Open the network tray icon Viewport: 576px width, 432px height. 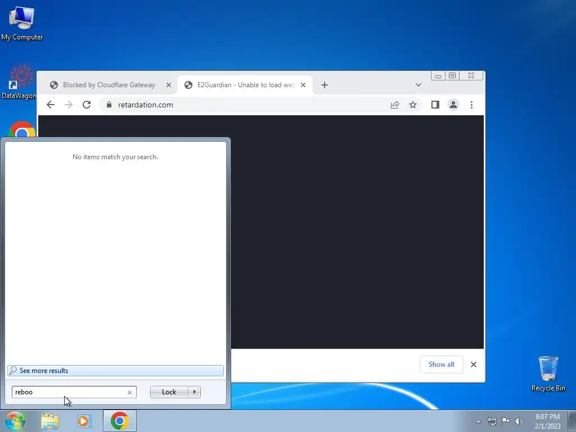tap(492, 421)
